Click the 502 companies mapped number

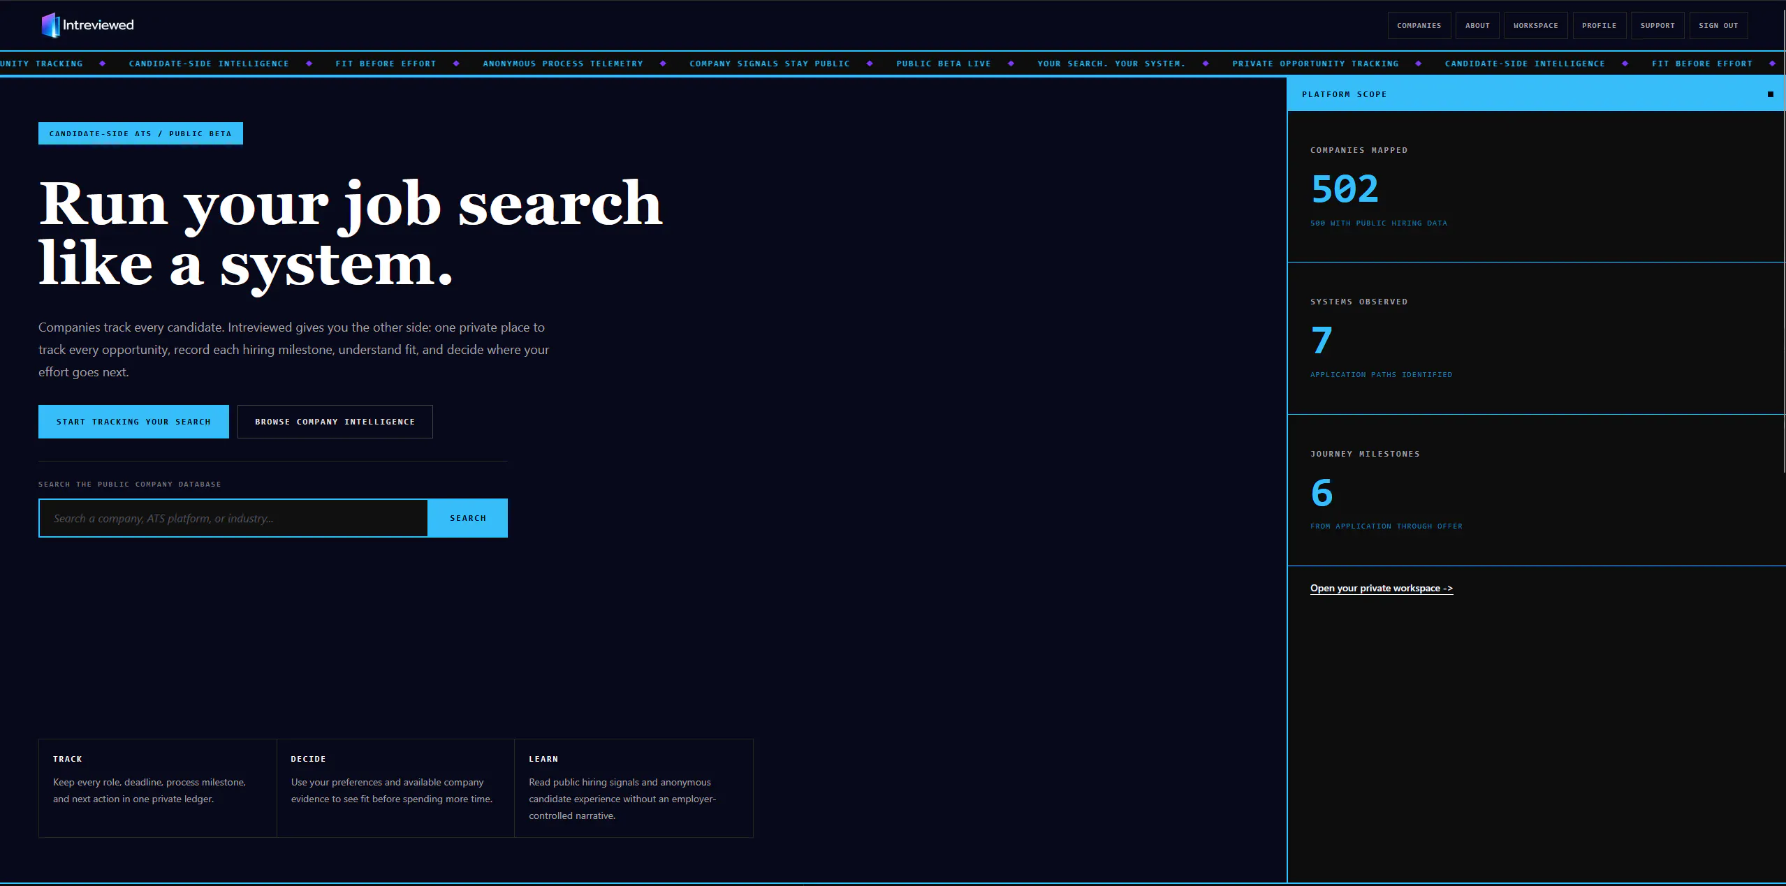click(x=1345, y=189)
